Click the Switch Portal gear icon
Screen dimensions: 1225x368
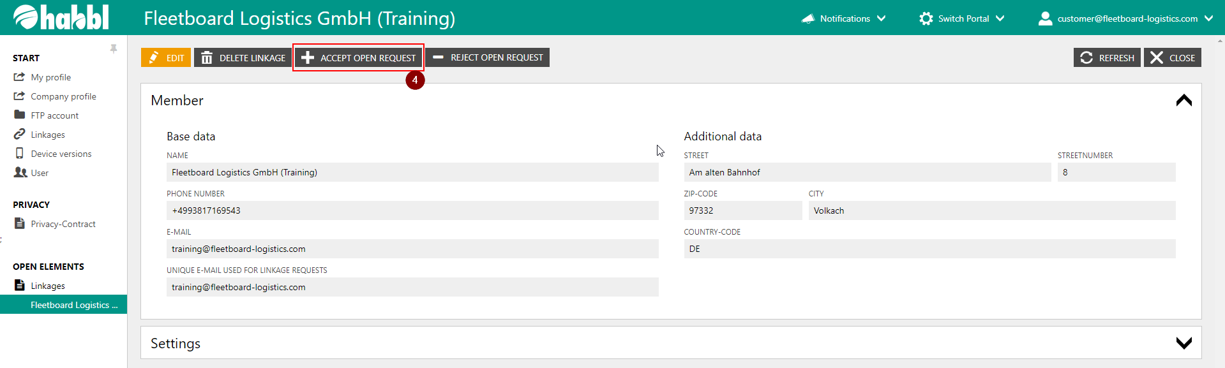[926, 18]
